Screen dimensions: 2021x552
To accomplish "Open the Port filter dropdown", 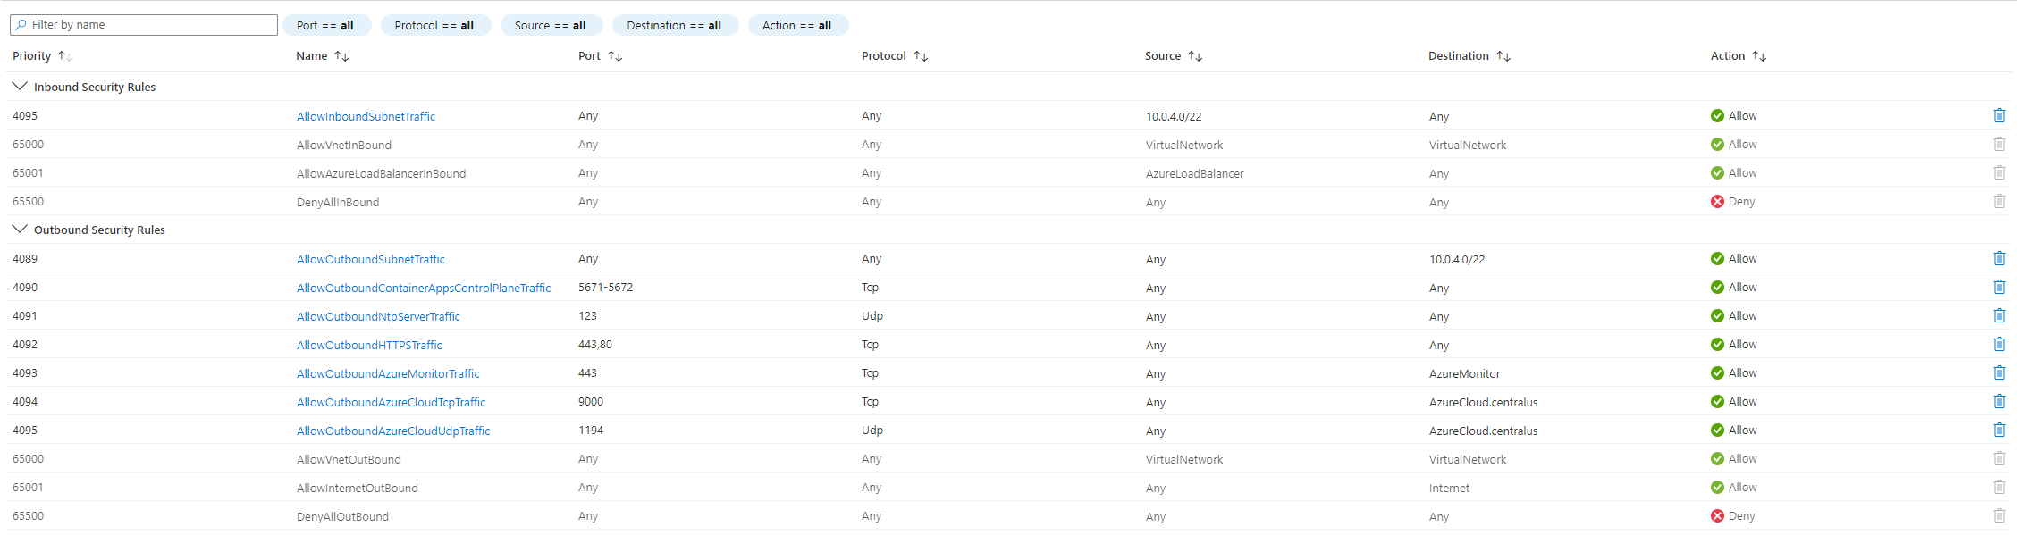I will tap(326, 24).
